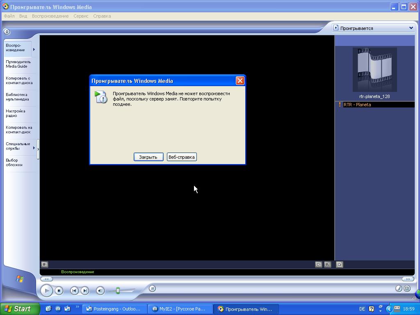Switch to Posteingang - Outlook taskbar button
This screenshot has width=420, height=315.
tap(115, 309)
